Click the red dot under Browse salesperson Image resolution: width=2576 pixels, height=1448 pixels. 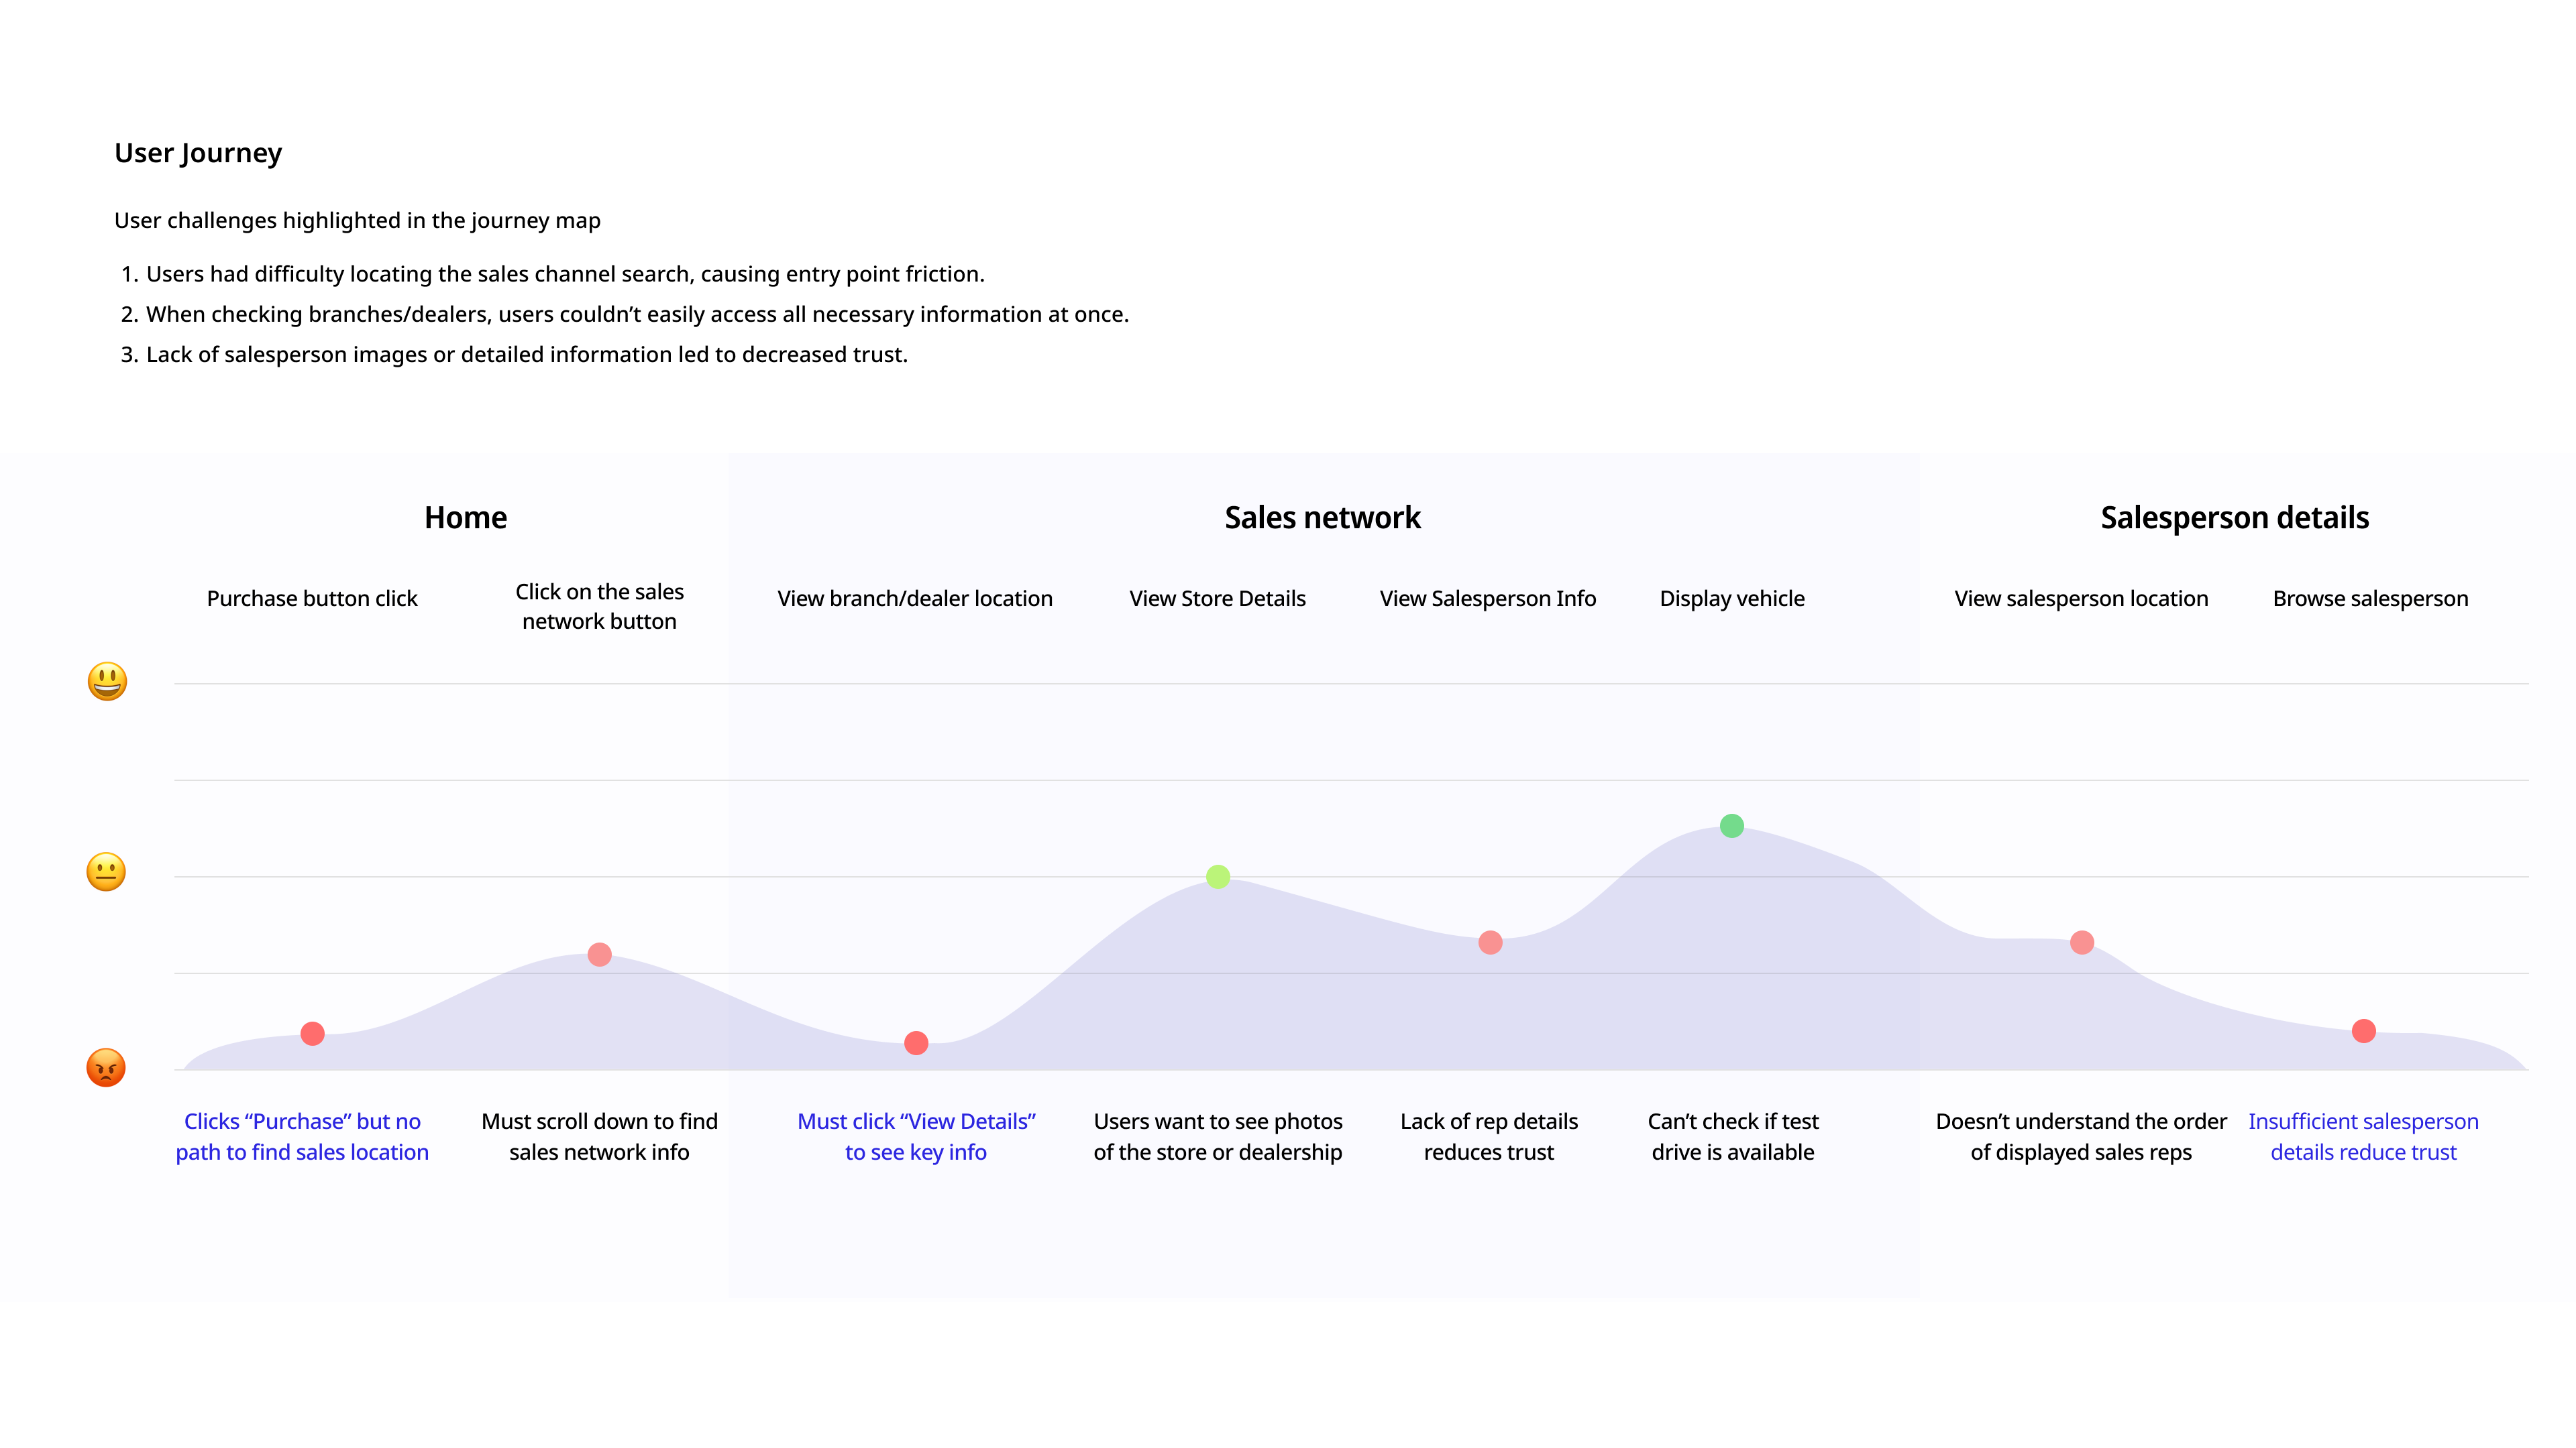[x=2364, y=1031]
